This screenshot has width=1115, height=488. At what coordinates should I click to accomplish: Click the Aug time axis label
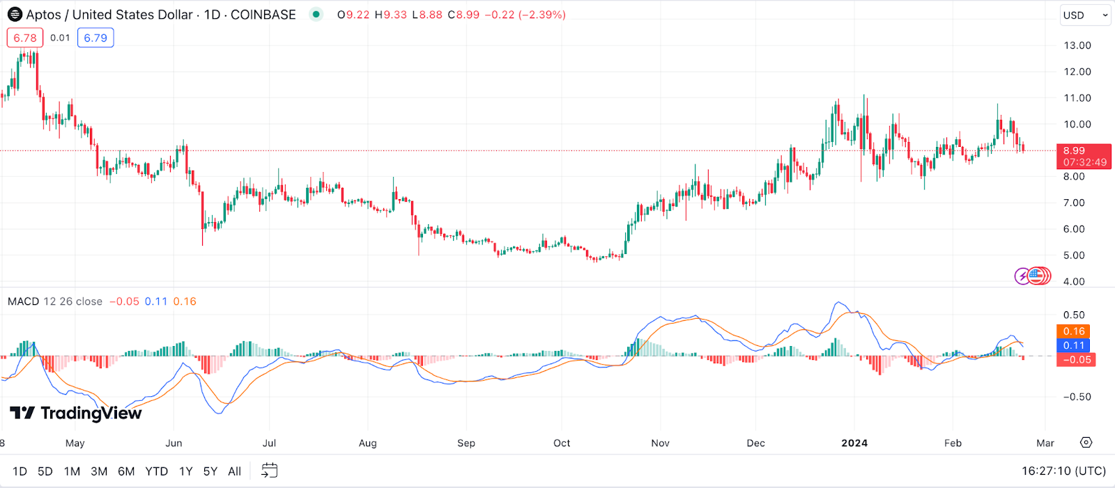point(368,443)
